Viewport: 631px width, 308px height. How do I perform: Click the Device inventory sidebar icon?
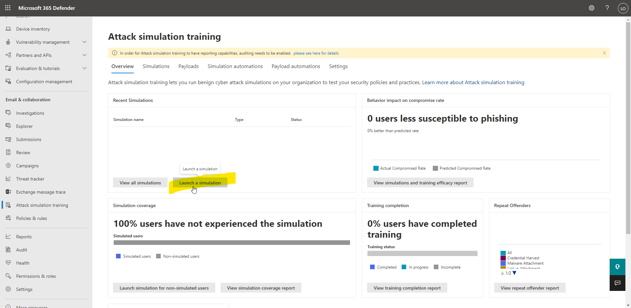click(x=9, y=29)
